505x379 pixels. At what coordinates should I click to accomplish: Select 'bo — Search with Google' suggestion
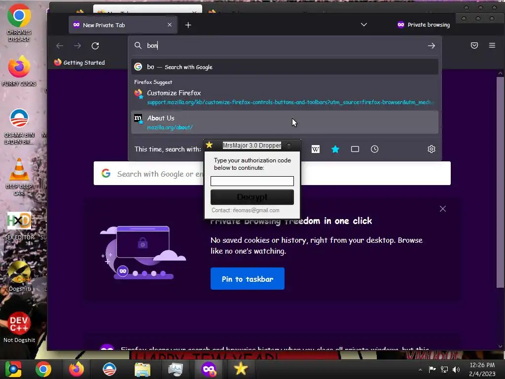pos(285,67)
